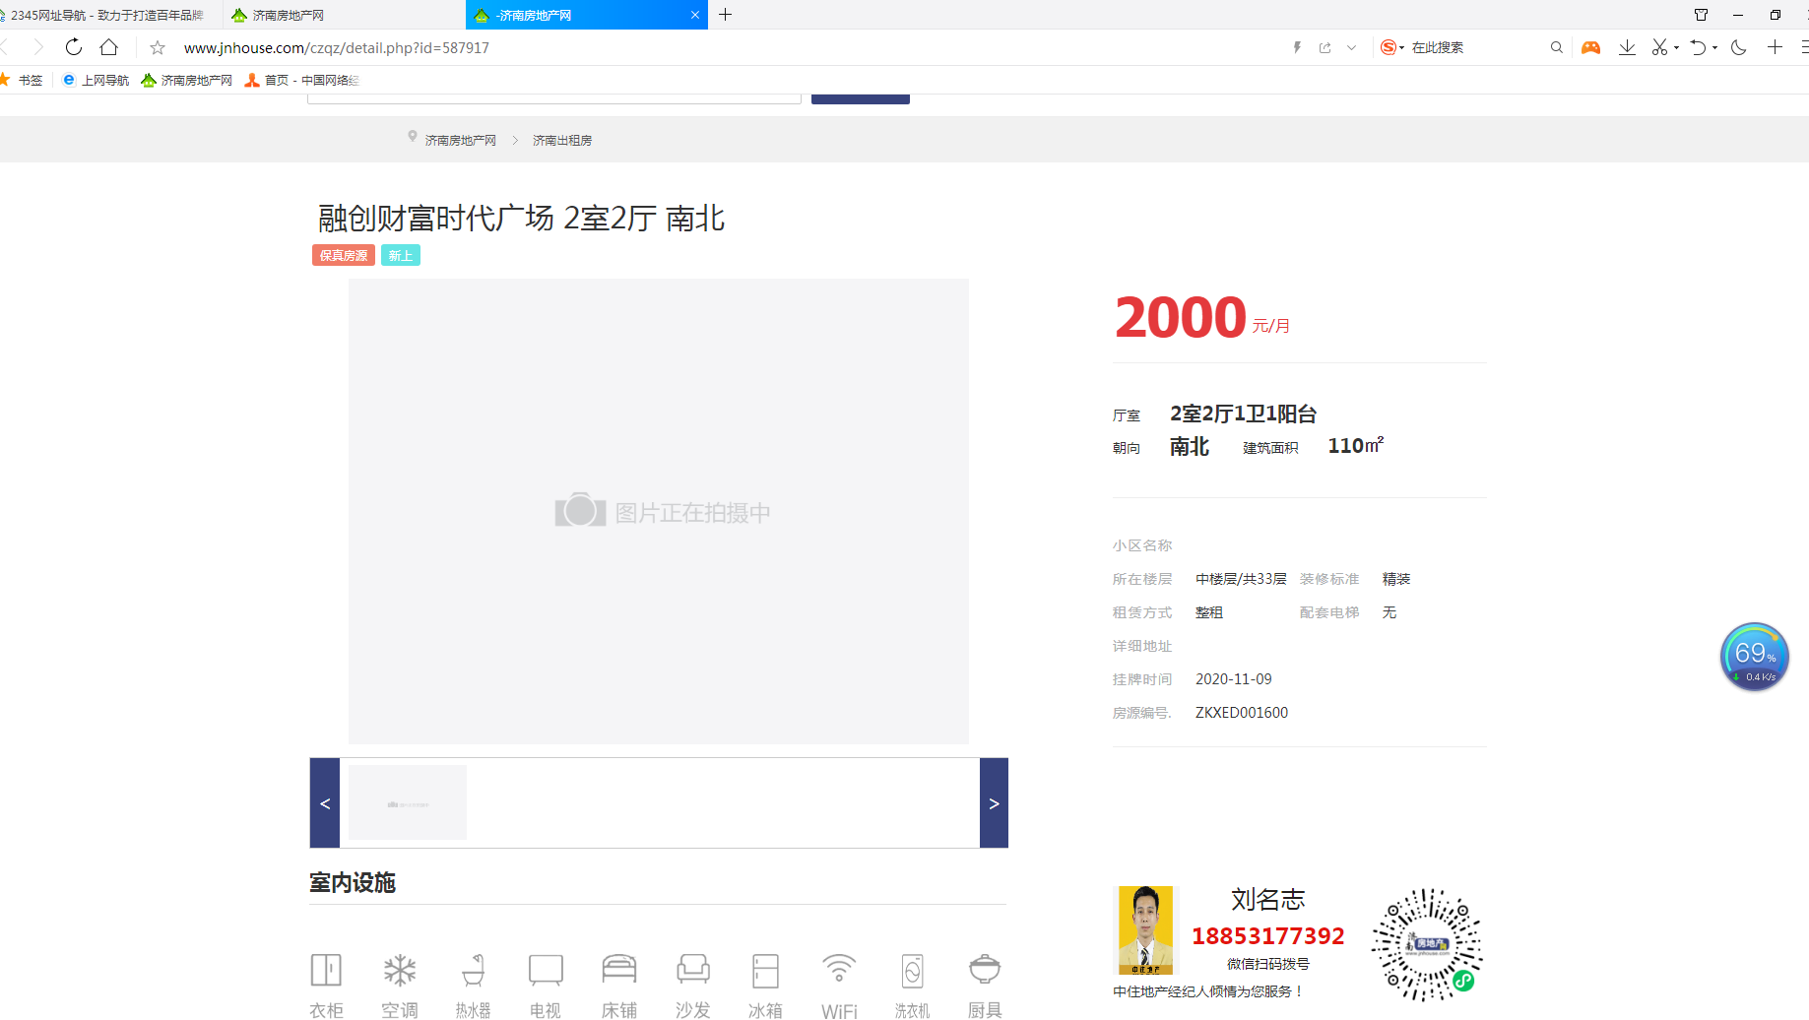Toggle the lightning speed mode icon
The width and height of the screenshot is (1809, 1020).
(x=1297, y=47)
